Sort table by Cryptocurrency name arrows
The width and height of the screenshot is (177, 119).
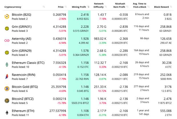[44, 7]
